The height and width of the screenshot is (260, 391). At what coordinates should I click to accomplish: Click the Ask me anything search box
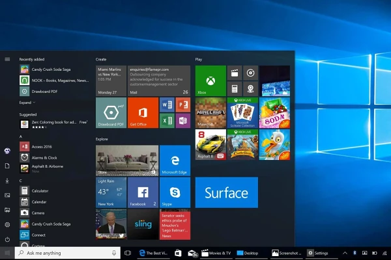click(67, 253)
